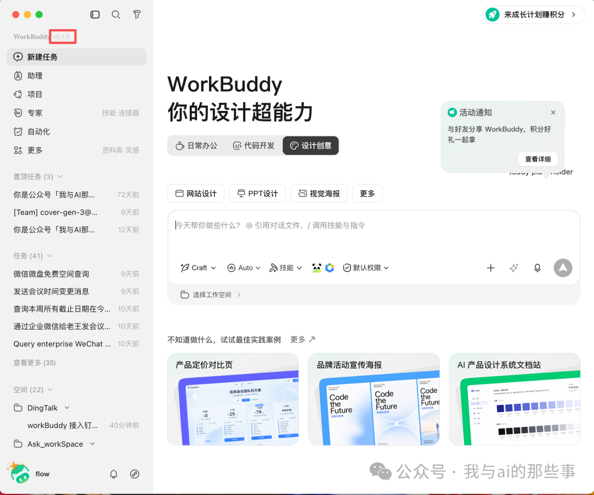Click the 网站设计 button
The image size is (594, 495).
196,194
